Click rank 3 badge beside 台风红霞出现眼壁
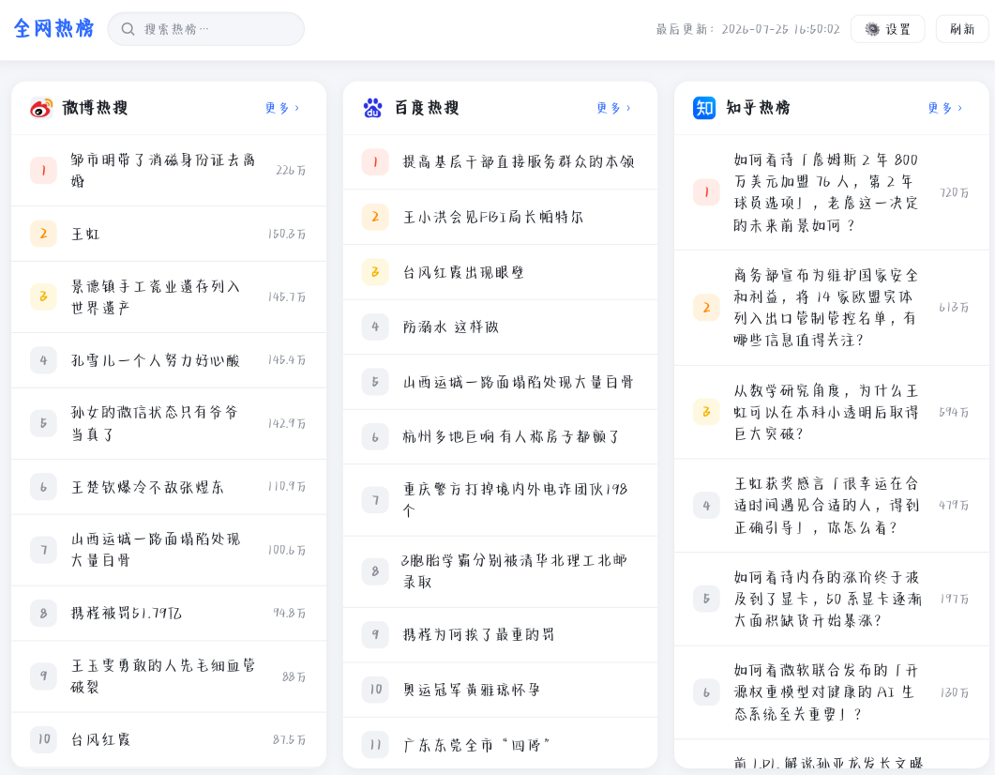Screen dimensions: 995x775 point(375,272)
